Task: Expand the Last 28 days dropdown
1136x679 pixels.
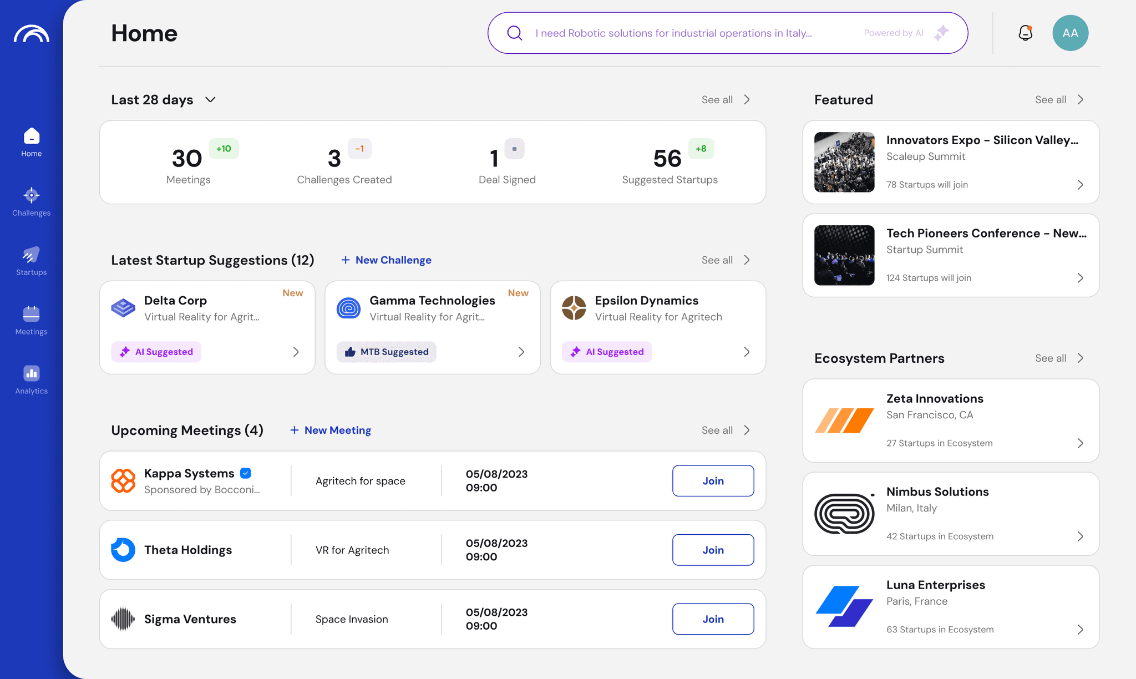Action: pyautogui.click(x=210, y=100)
